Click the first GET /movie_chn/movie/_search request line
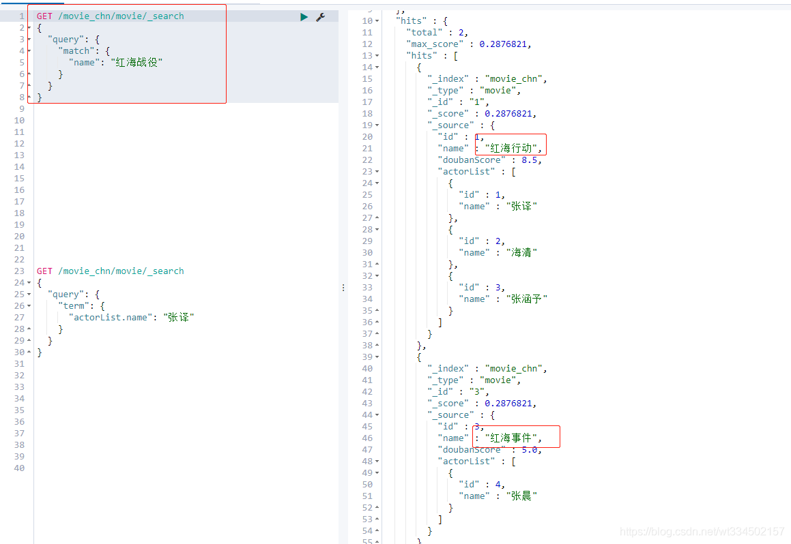 111,16
